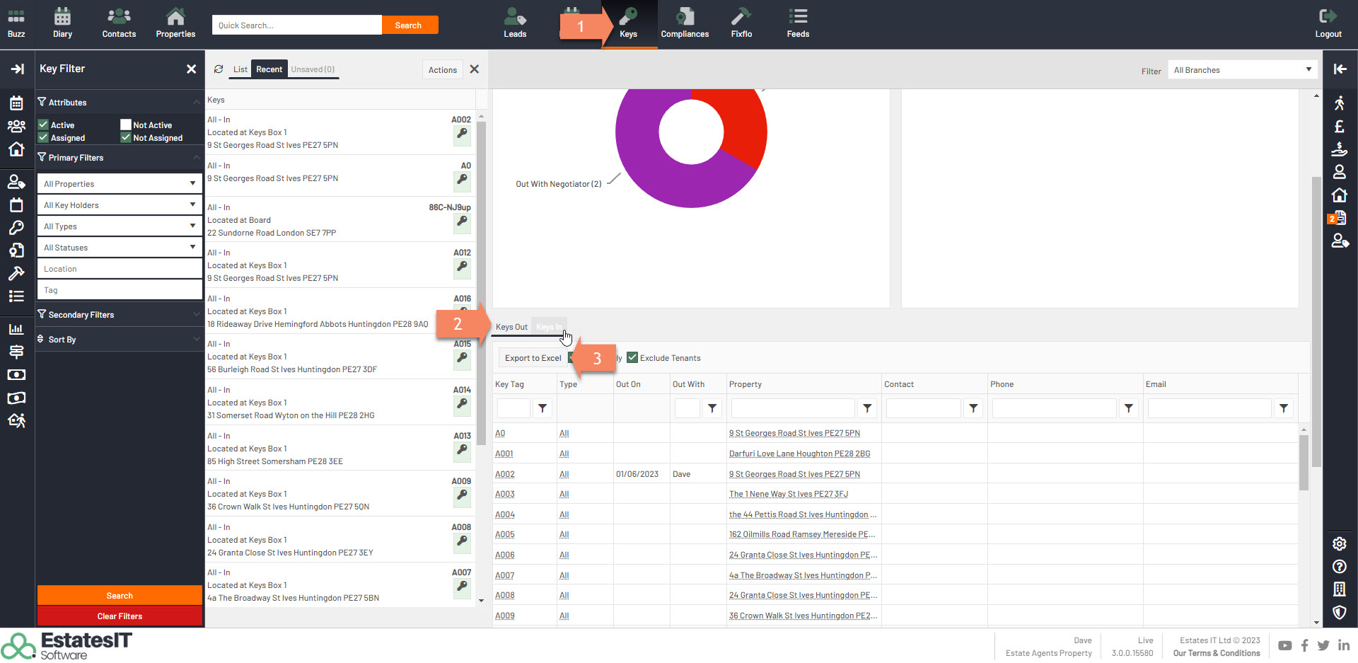Open the All Branches filter dropdown
The height and width of the screenshot is (663, 1358).
[x=1241, y=70]
